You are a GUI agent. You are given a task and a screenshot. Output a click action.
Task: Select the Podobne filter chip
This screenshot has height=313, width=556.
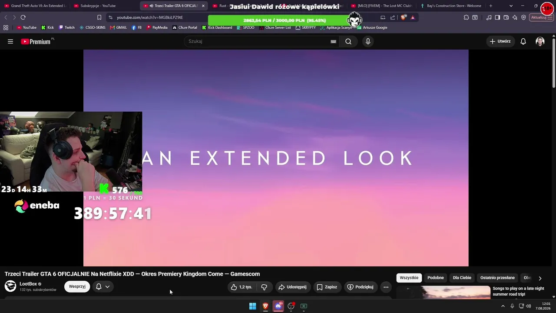436,278
